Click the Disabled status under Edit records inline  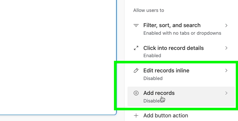[x=153, y=78]
